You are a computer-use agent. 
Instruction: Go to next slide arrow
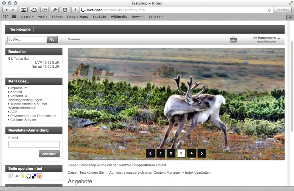[202, 153]
